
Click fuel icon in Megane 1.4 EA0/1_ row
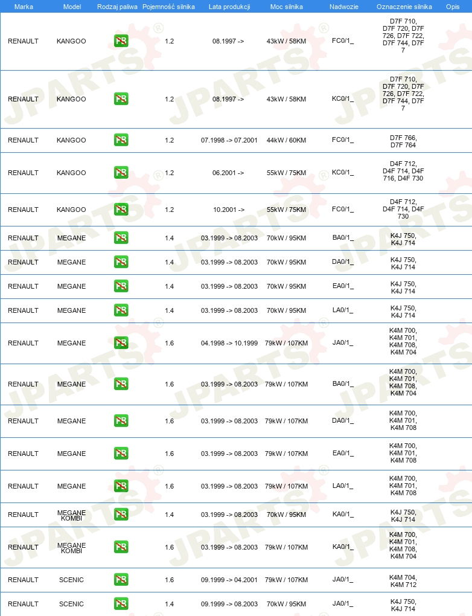click(121, 286)
